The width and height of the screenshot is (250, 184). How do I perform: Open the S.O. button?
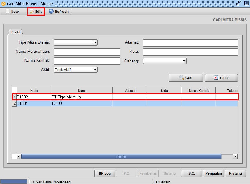click(x=191, y=173)
